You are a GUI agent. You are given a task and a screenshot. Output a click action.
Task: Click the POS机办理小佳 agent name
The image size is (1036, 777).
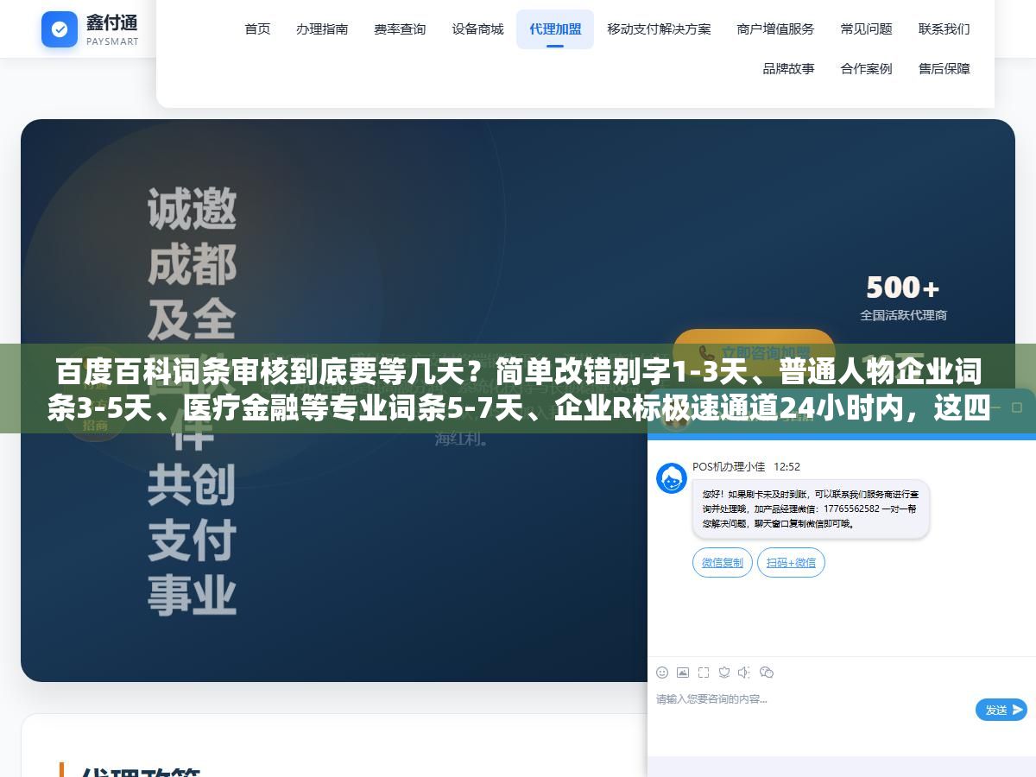pyautogui.click(x=729, y=466)
